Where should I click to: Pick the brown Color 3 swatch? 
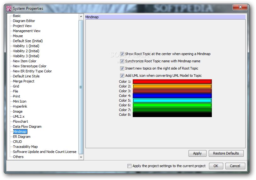point(172,91)
